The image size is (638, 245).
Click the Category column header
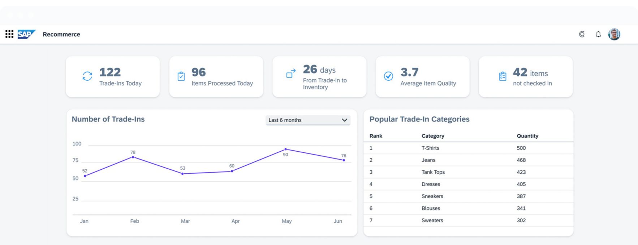point(432,136)
